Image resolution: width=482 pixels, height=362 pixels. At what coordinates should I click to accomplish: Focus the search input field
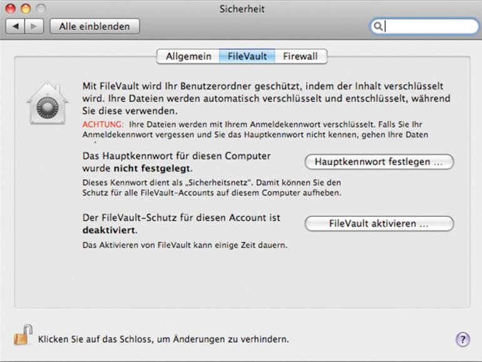(424, 26)
